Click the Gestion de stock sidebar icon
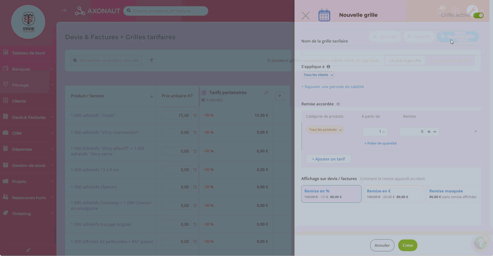Screen dimensions: 493x256 tap(5, 165)
